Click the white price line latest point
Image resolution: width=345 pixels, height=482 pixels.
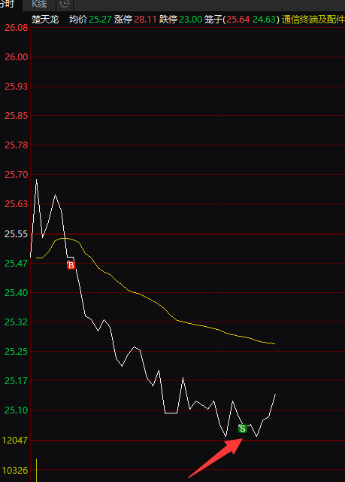pos(275,394)
